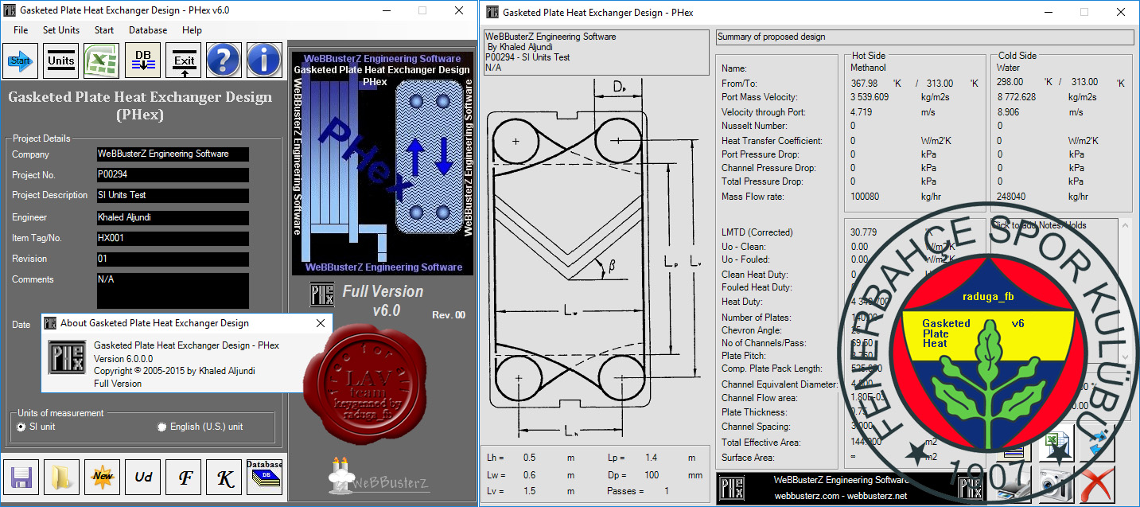Click the results window title bar PHex icon

click(x=492, y=12)
